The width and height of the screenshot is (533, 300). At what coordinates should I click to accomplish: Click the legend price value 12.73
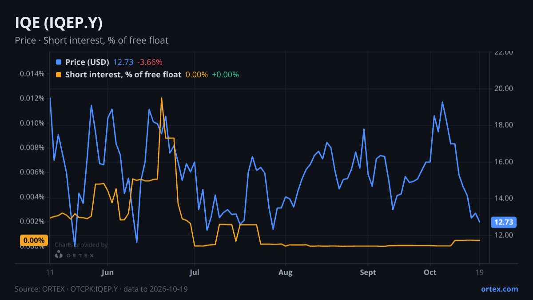pyautogui.click(x=123, y=62)
